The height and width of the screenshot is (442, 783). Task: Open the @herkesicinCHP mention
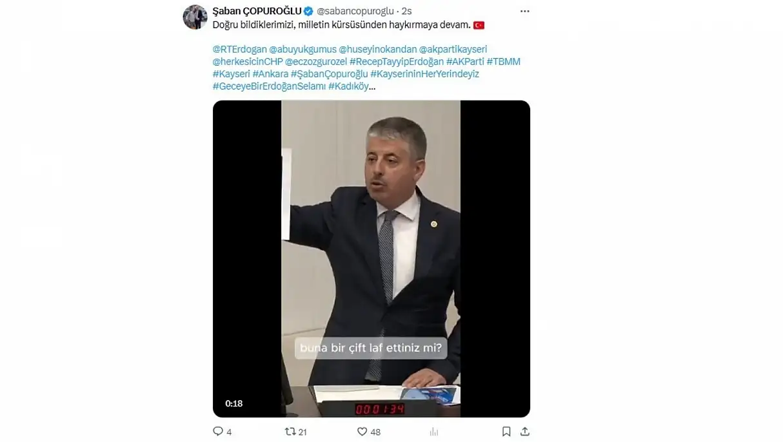click(247, 62)
